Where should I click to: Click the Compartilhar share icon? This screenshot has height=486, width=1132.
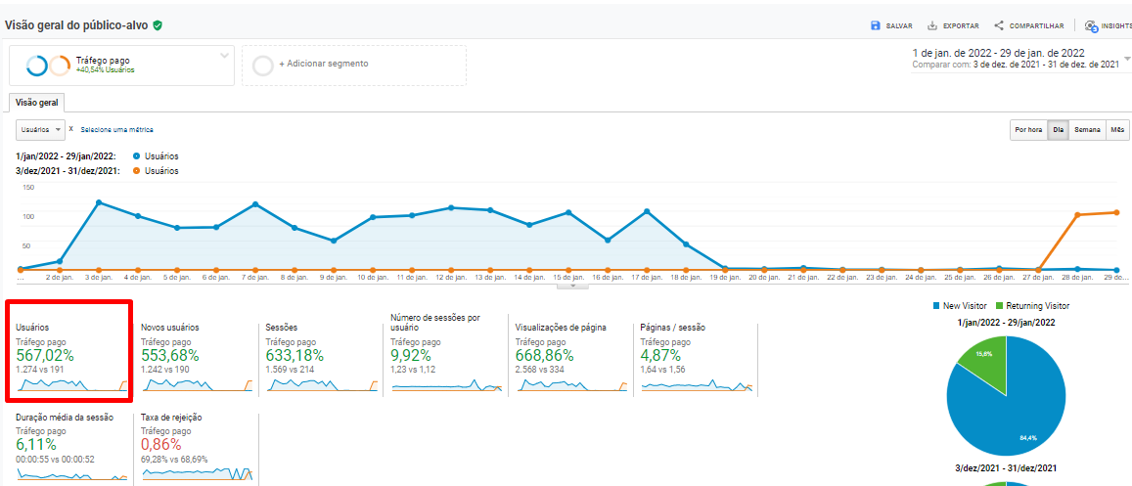point(999,25)
